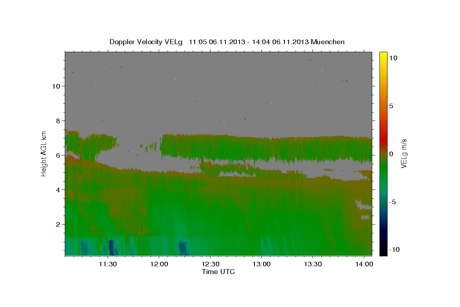
Task: Select the 14:00 time tick label
Action: click(364, 264)
